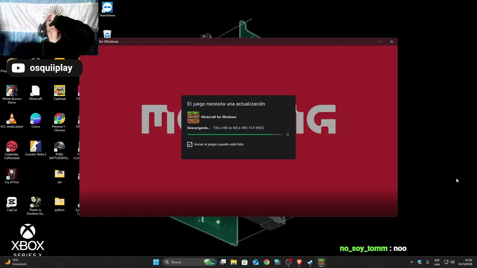This screenshot has height=268, width=477.
Task: Open File Explorer from the taskbar
Action: pyautogui.click(x=234, y=262)
